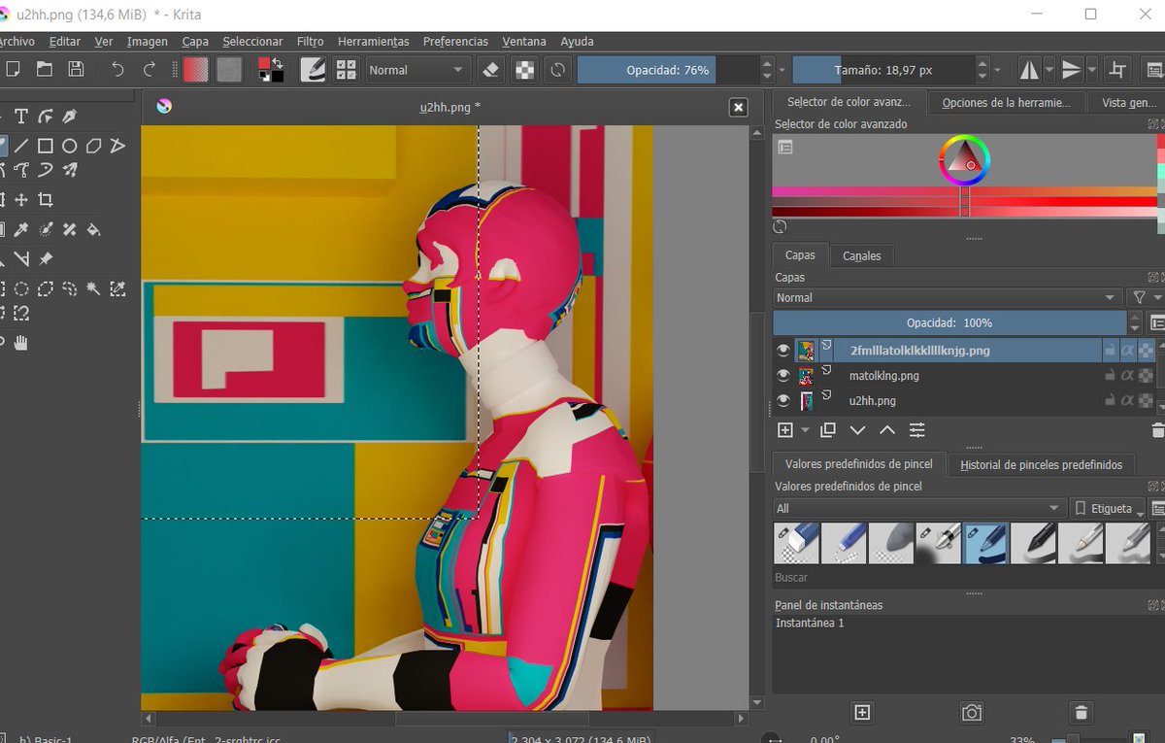Expand horizontal mirror options arrow
The height and width of the screenshot is (743, 1165).
1049,69
